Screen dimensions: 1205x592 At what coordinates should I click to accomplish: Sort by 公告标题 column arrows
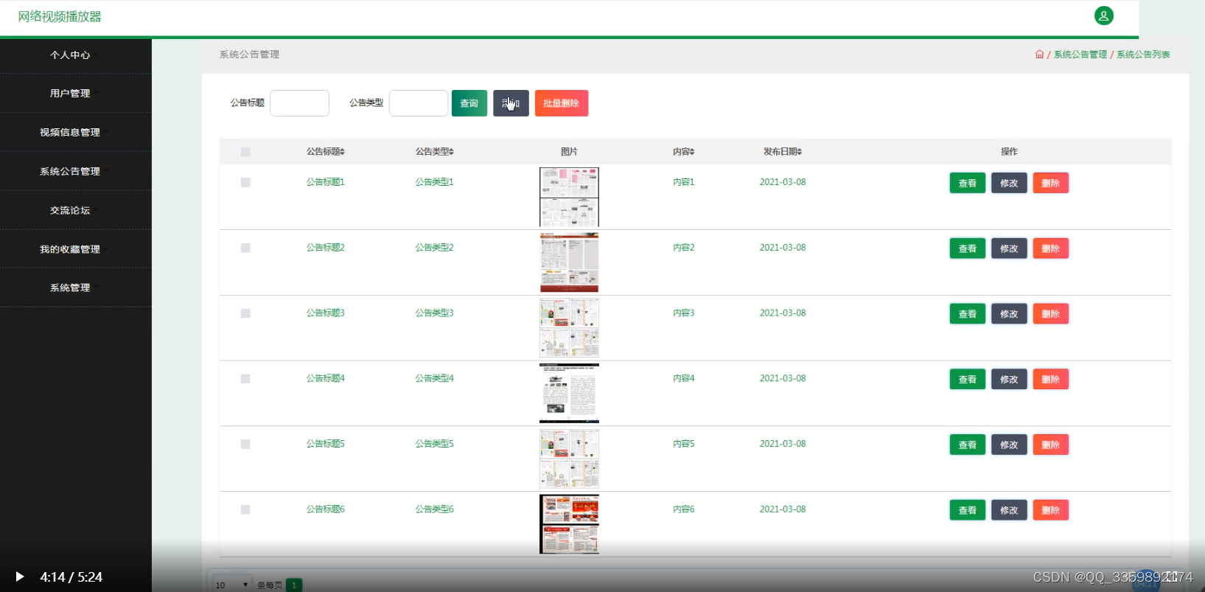click(x=343, y=152)
